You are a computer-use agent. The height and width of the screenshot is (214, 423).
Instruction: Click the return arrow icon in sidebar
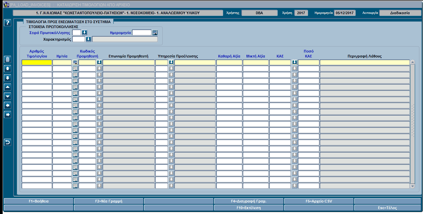[7, 142]
